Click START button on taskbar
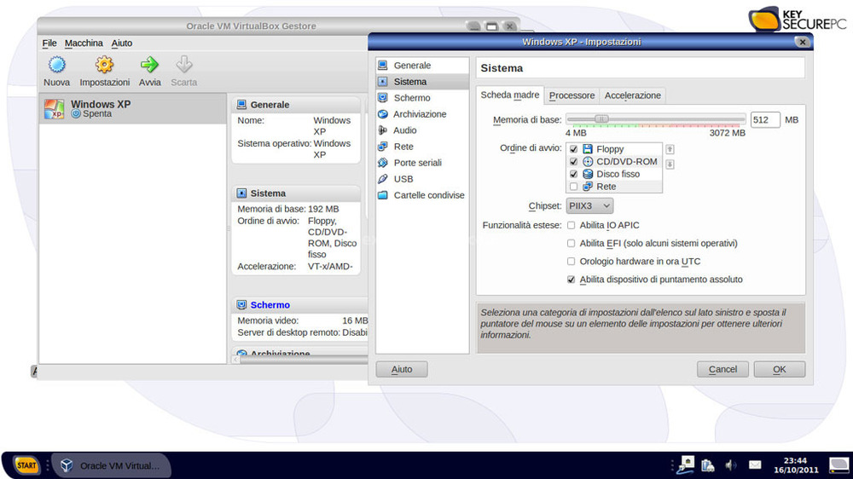The image size is (853, 479). [x=26, y=465]
